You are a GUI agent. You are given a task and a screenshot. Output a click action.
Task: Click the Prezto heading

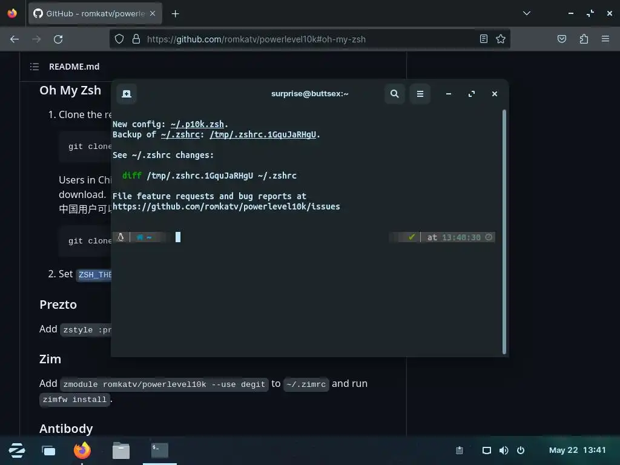pyautogui.click(x=58, y=305)
